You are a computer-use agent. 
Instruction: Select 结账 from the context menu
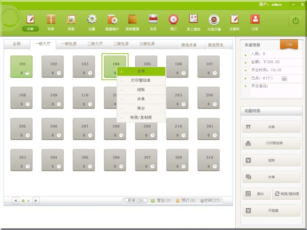141,90
